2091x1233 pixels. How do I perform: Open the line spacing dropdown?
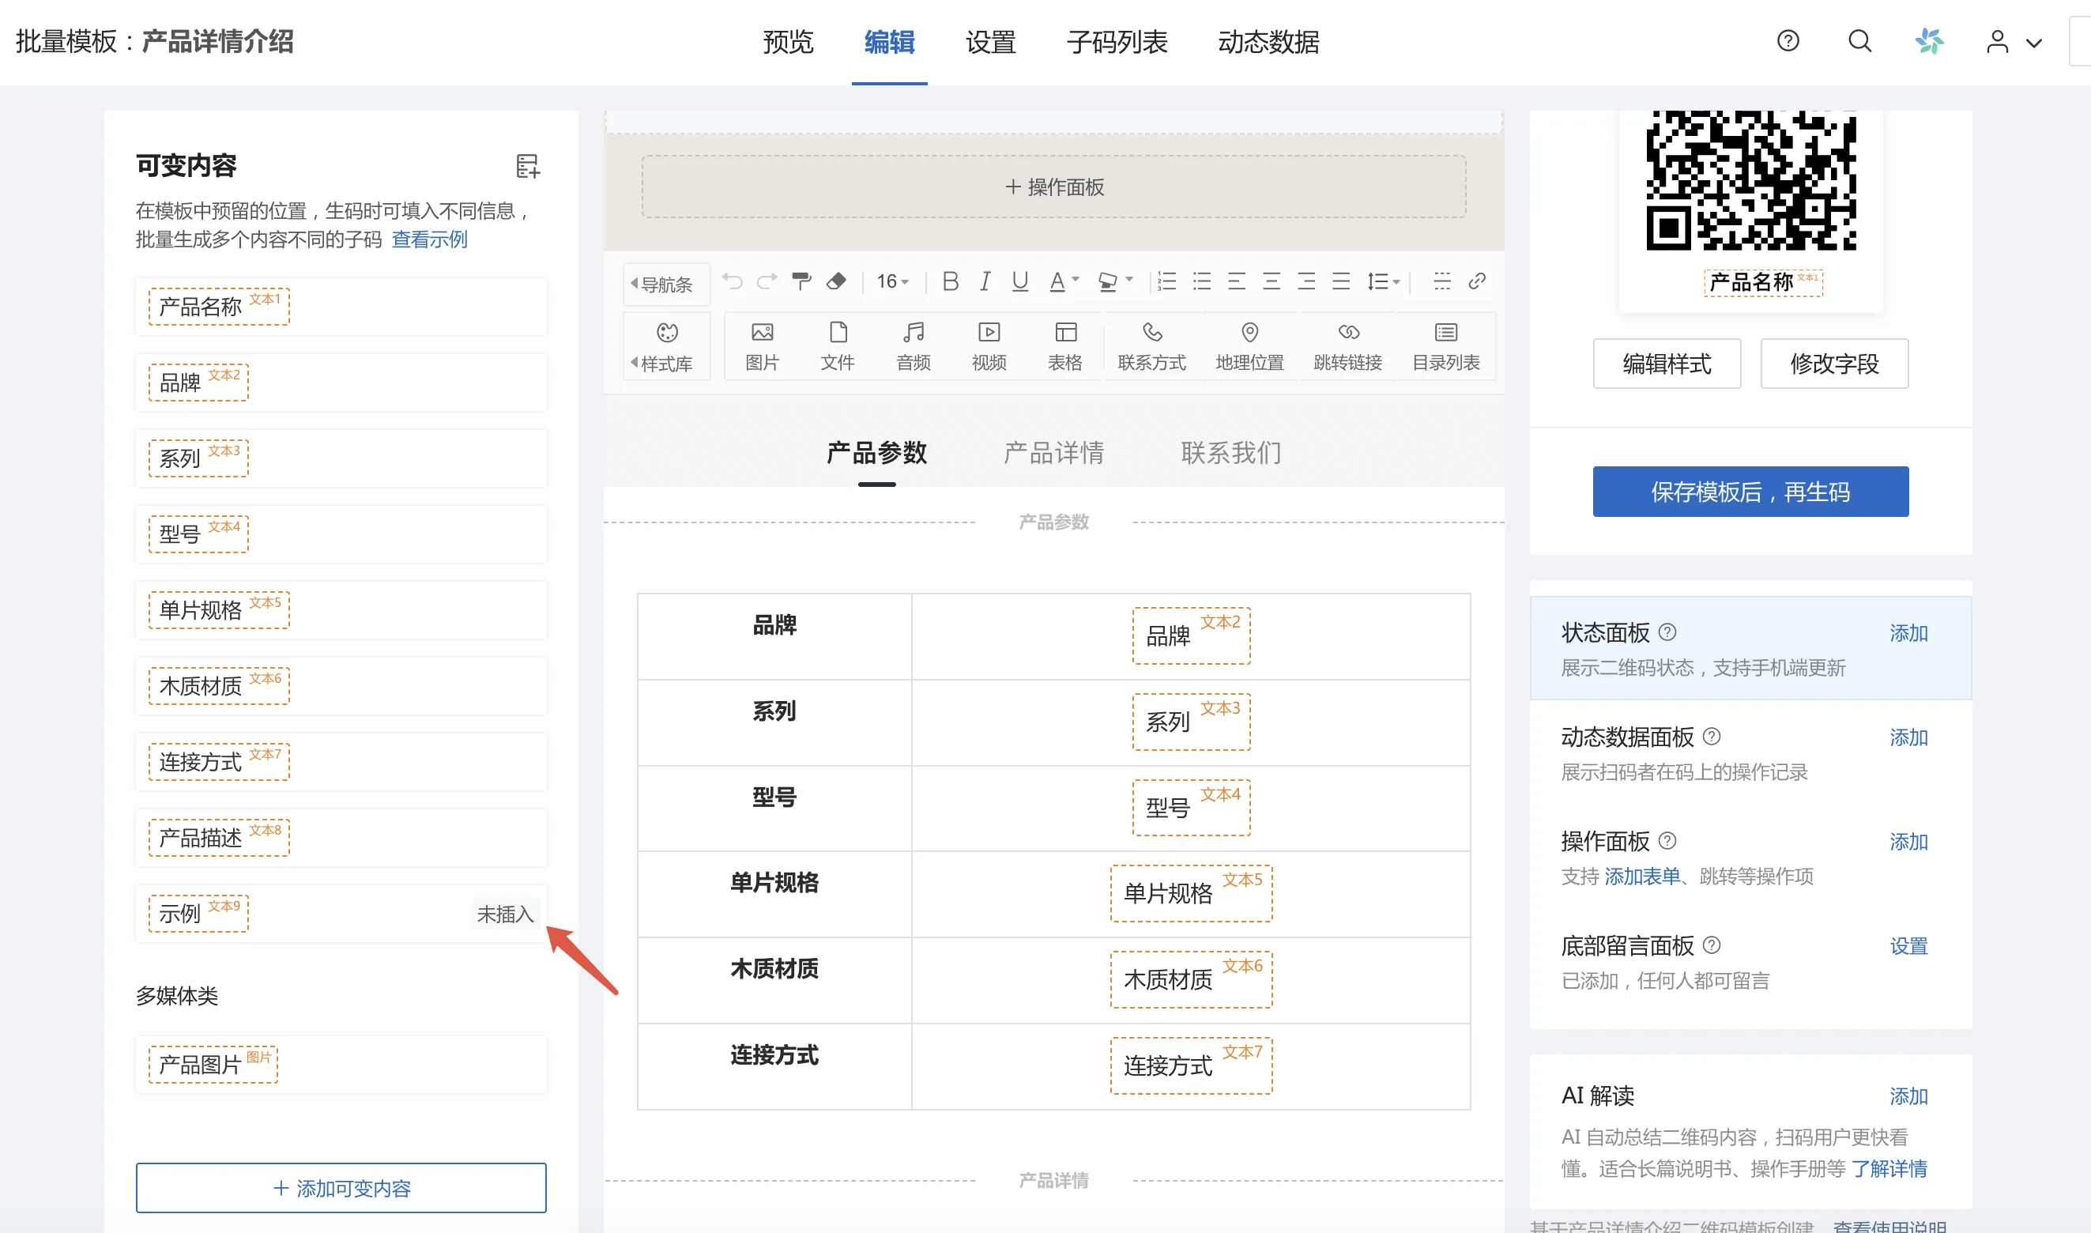(x=1384, y=281)
